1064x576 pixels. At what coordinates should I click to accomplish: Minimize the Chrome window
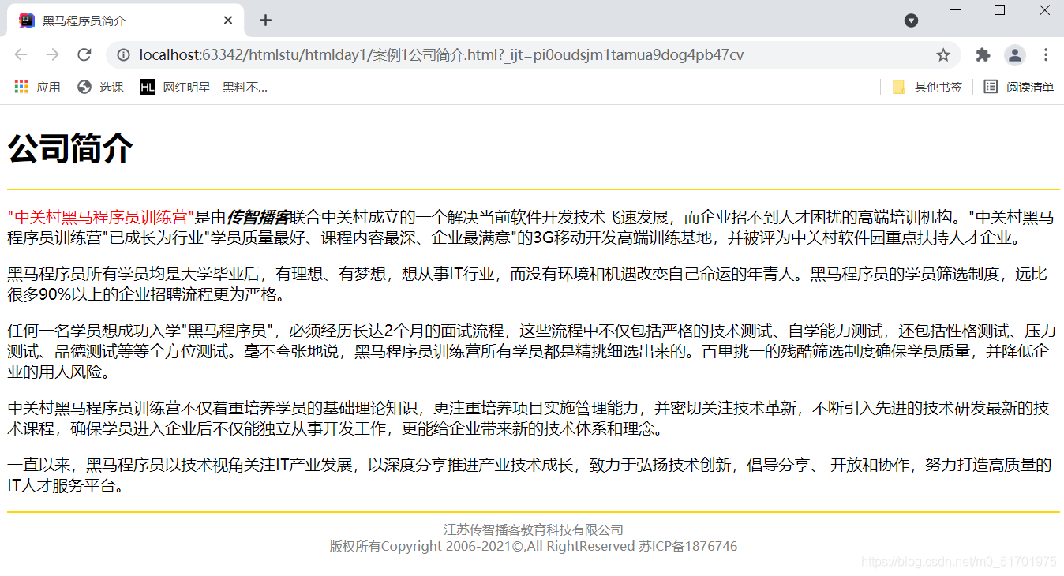tap(955, 10)
